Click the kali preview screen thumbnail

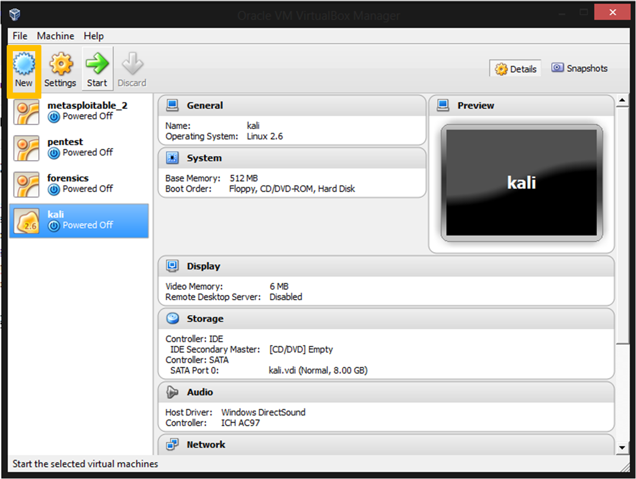tap(521, 182)
